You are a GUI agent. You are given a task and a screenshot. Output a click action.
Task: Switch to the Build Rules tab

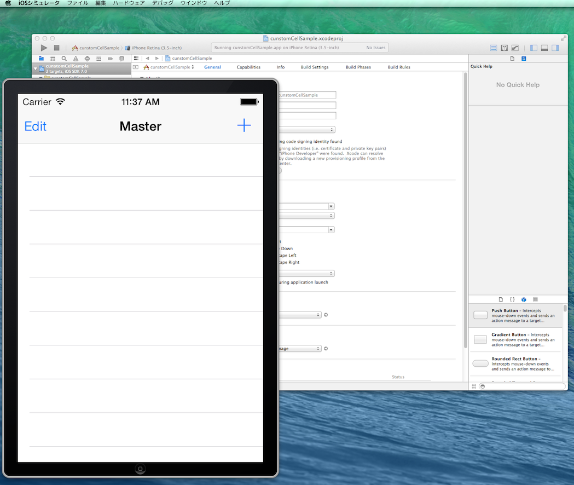coord(399,67)
